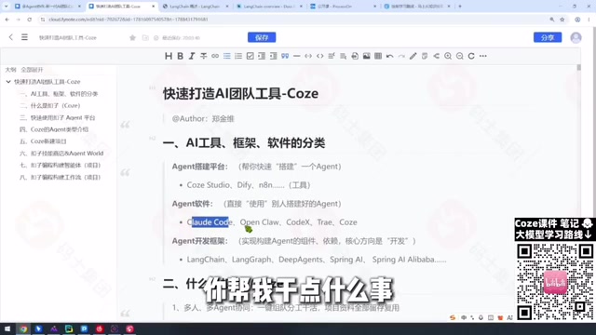Jump to outline item 二、什么是扣子 (Coze)
This screenshot has height=335, width=596.
coord(49,105)
